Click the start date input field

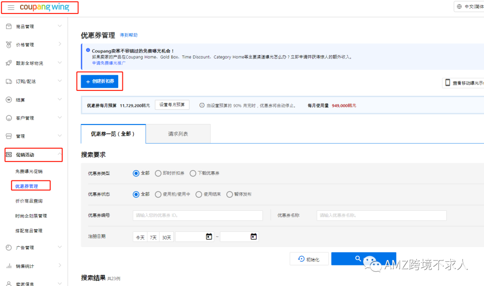click(x=194, y=237)
